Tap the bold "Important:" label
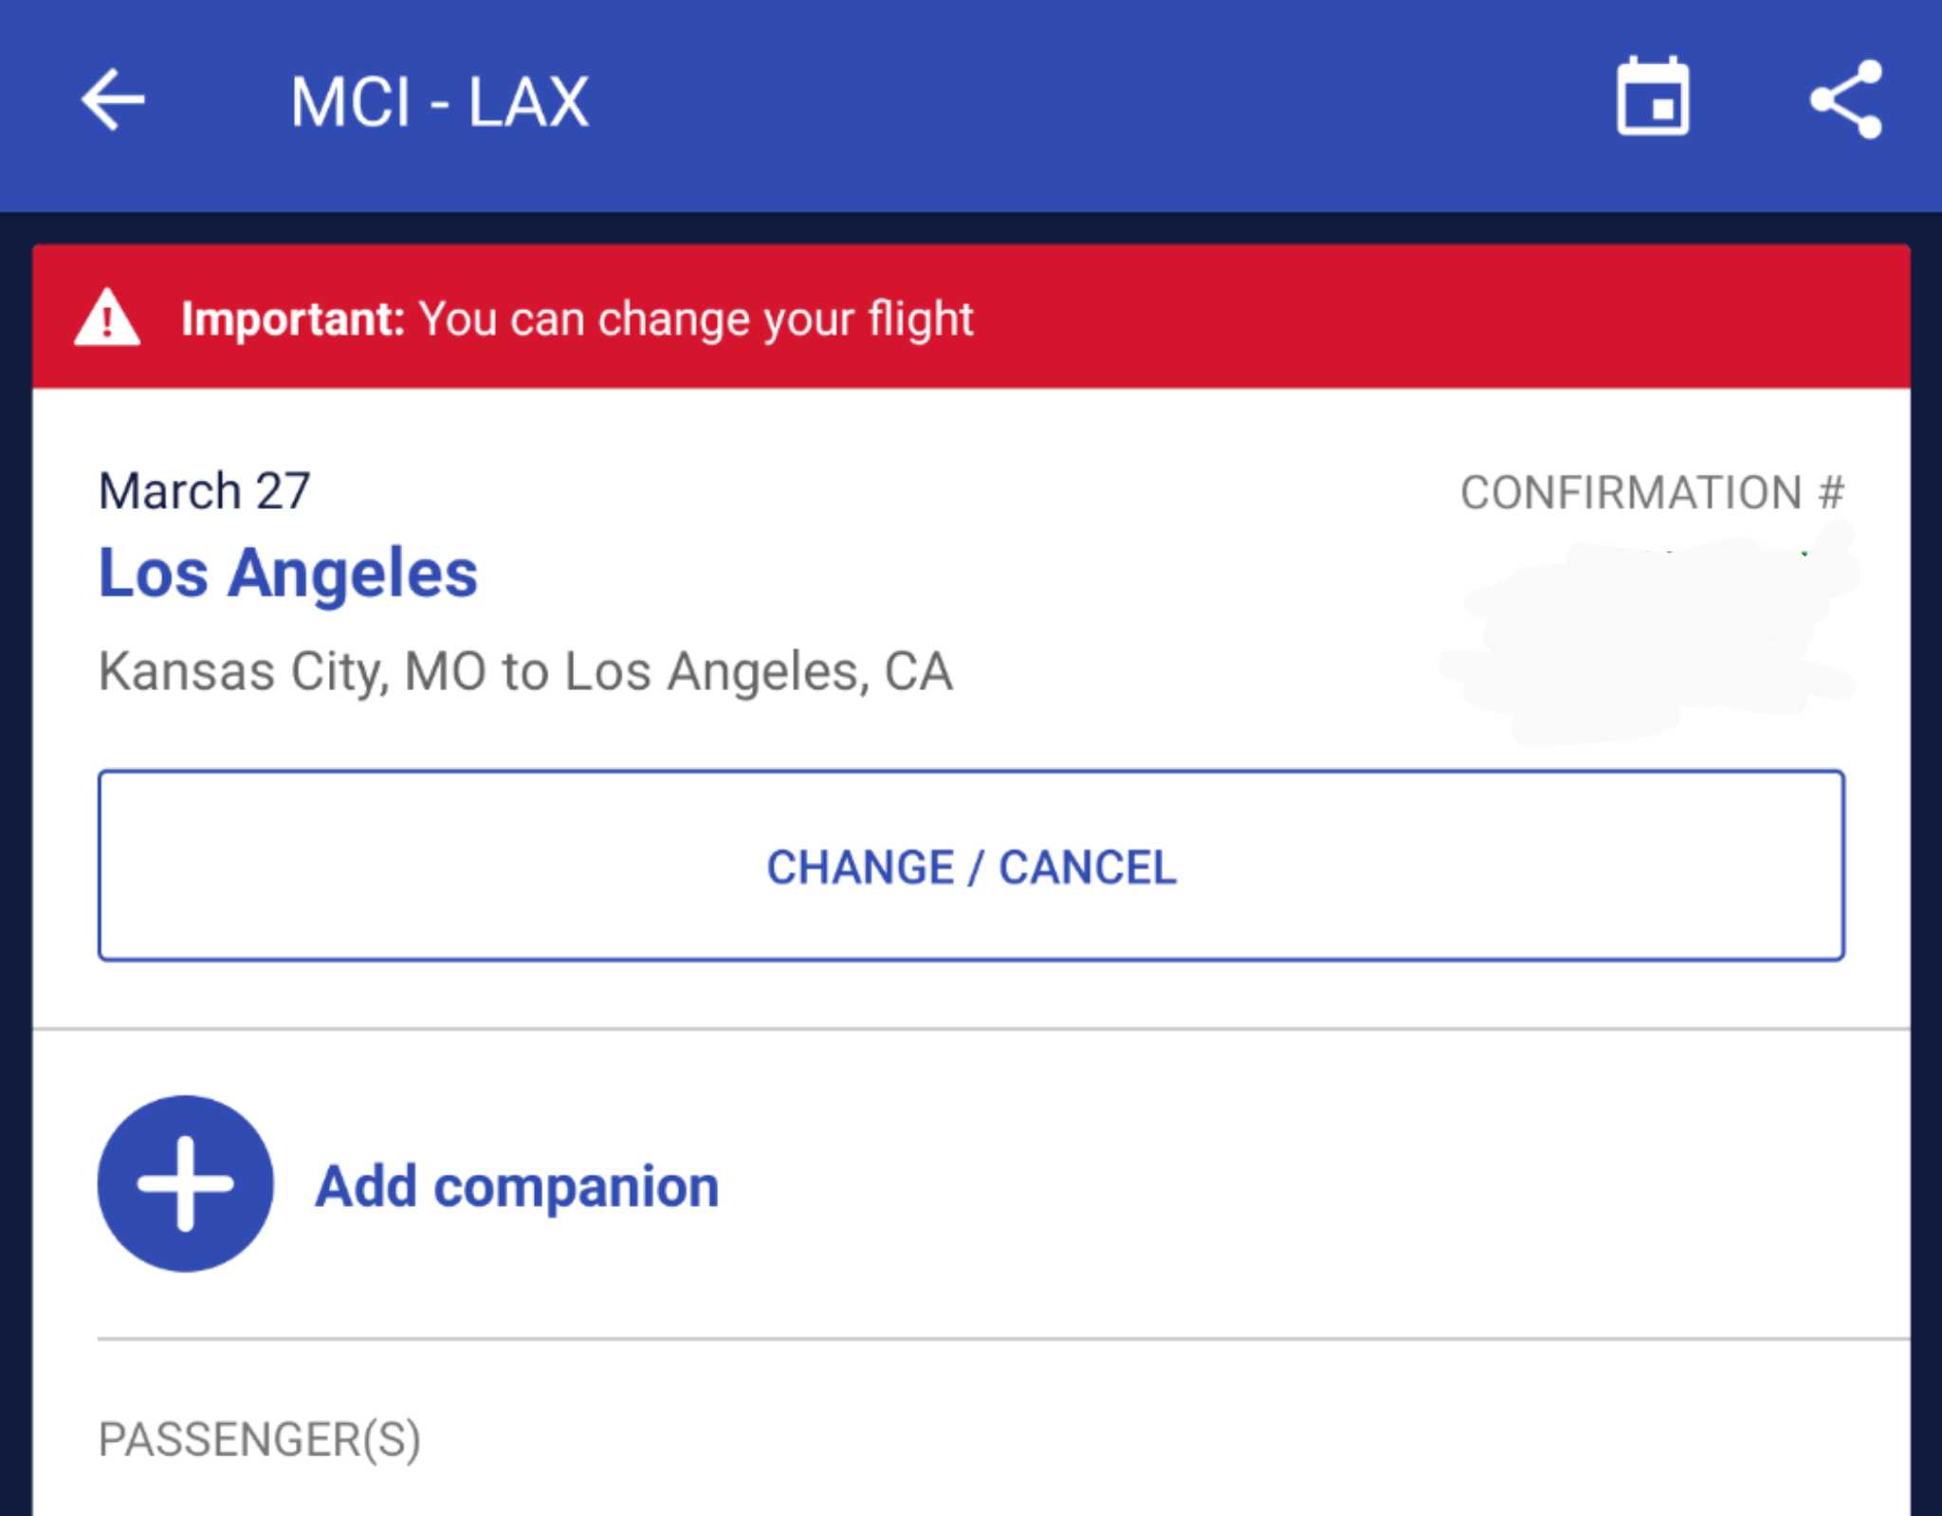This screenshot has height=1516, width=1942. [293, 319]
